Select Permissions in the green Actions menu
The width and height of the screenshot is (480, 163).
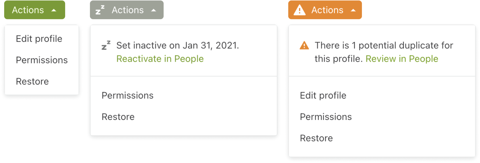click(x=42, y=60)
